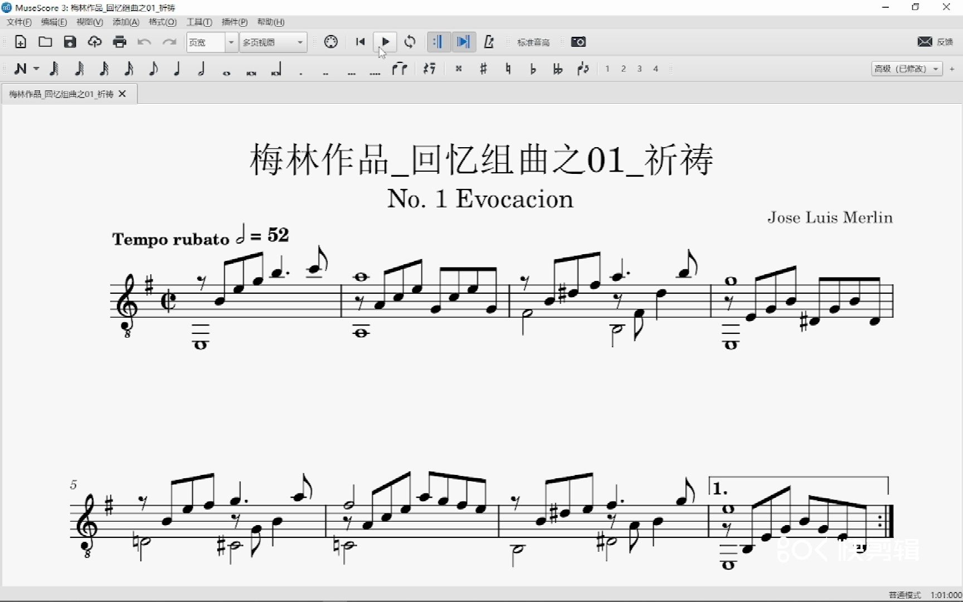Screen dimensions: 963x602
Task: Flip note stem direction
Action: pyautogui.click(x=583, y=69)
